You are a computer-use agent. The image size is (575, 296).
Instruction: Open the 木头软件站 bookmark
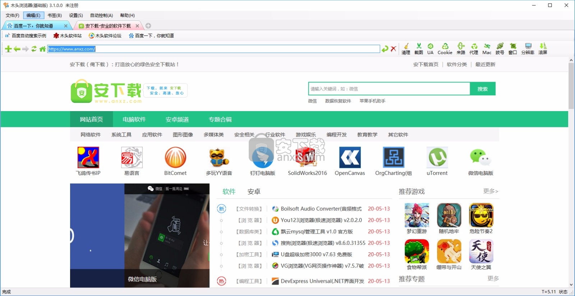pos(68,35)
